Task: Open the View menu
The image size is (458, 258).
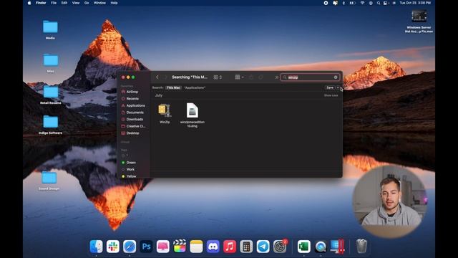Action: point(76,3)
